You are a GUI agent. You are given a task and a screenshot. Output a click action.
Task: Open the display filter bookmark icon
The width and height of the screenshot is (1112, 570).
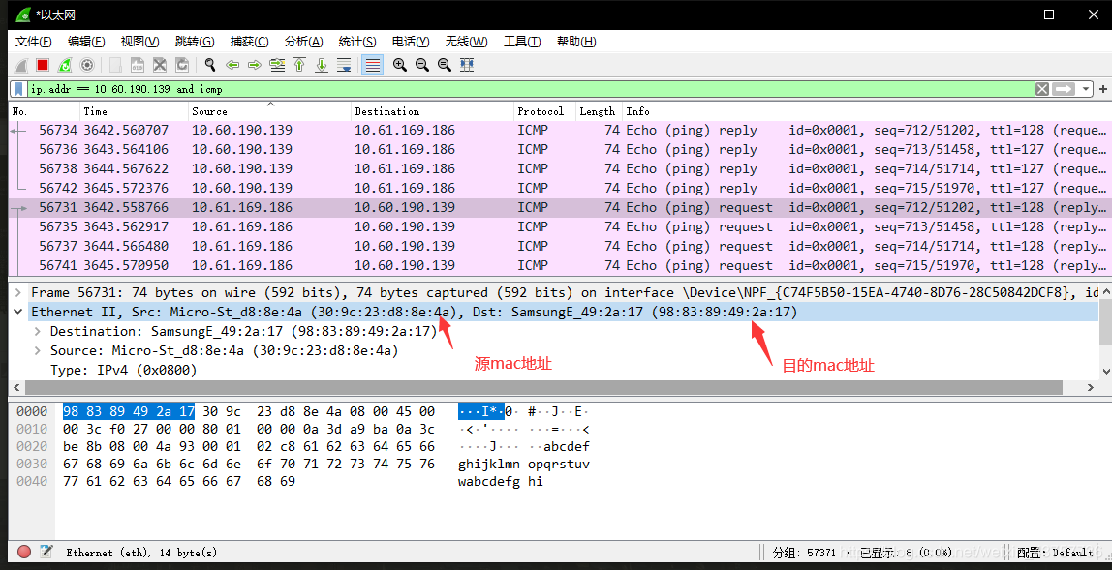coord(19,89)
